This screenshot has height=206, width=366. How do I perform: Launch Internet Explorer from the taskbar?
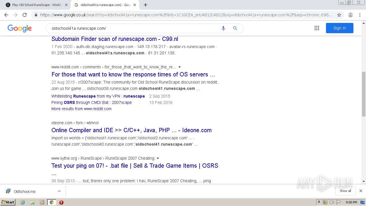(x=23, y=202)
